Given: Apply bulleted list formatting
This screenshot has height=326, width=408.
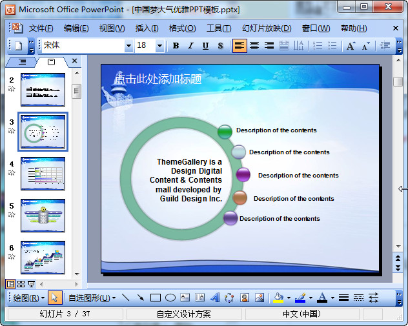Looking at the screenshot, I should click(332, 46).
